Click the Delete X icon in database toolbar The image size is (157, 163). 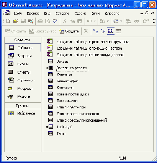[x=86, y=31]
